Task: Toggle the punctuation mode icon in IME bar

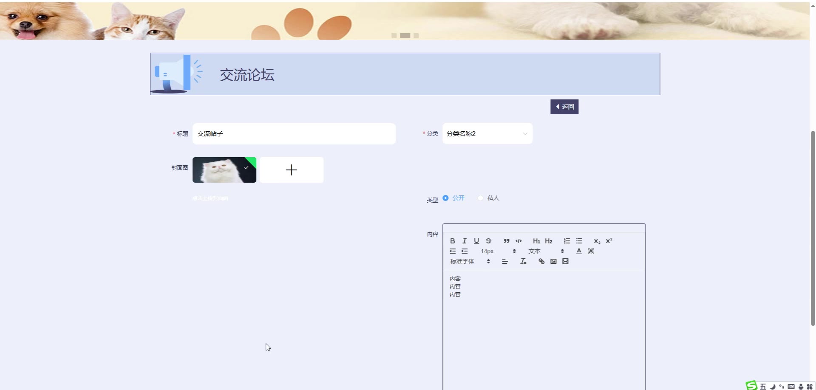Action: 782,386
